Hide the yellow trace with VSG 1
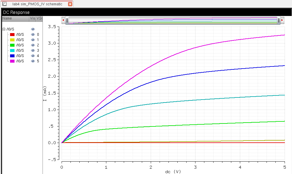The width and height of the screenshot is (292, 174). pyautogui.click(x=33, y=40)
